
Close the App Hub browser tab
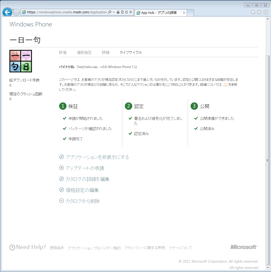pyautogui.click(x=184, y=13)
